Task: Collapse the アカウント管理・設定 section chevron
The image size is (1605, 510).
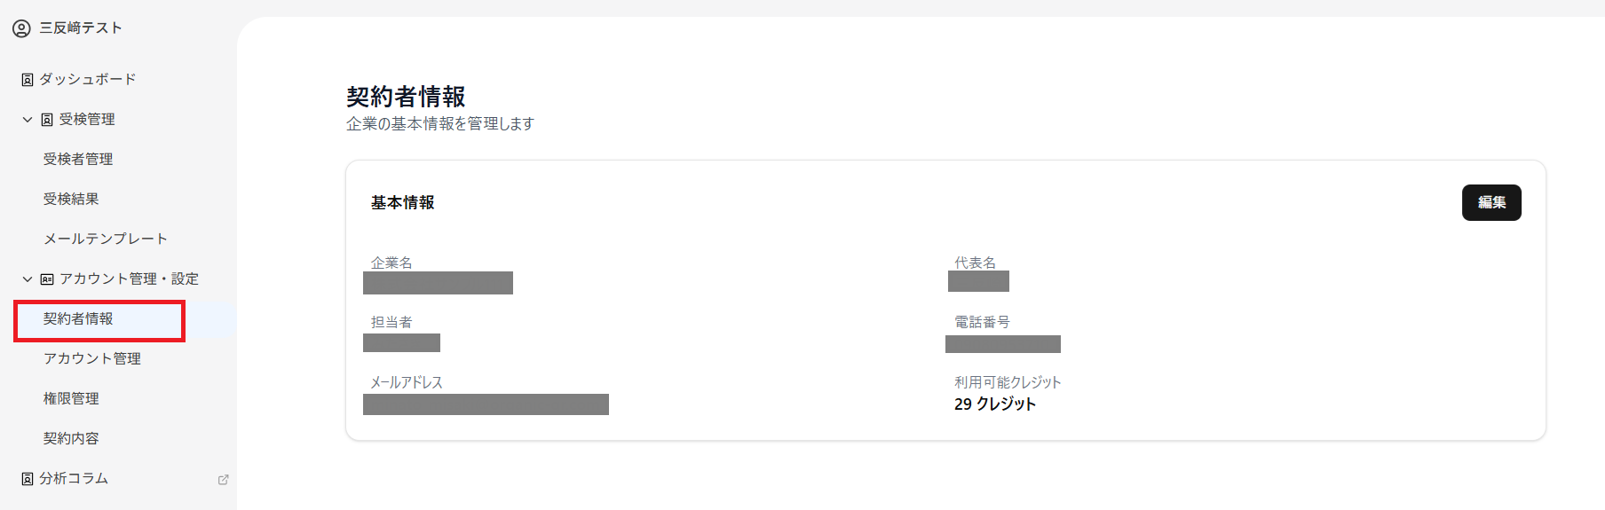Action: point(28,279)
